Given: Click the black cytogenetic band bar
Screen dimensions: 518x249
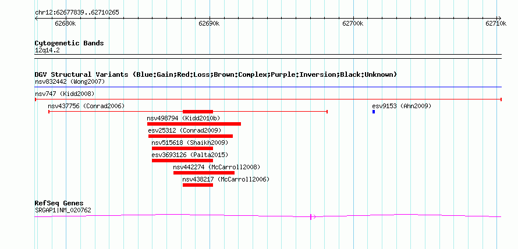Looking at the screenshot, I should 268,56.
